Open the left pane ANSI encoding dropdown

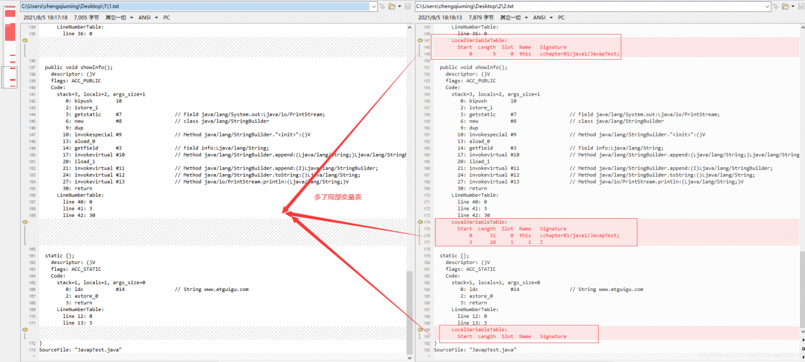pos(147,18)
